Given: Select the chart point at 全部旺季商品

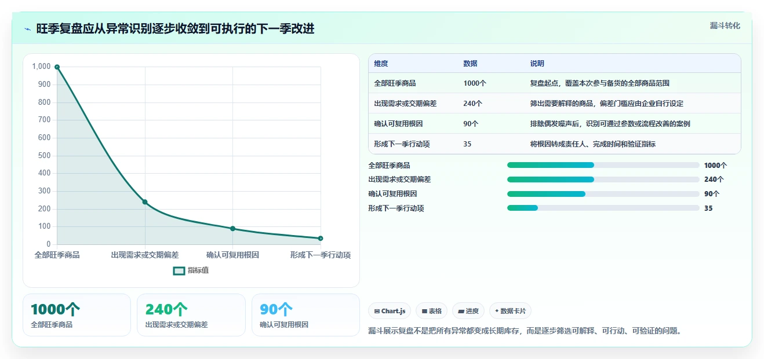Looking at the screenshot, I should coord(57,67).
